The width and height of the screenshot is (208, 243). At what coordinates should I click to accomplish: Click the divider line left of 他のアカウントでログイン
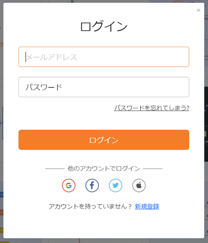55,169
